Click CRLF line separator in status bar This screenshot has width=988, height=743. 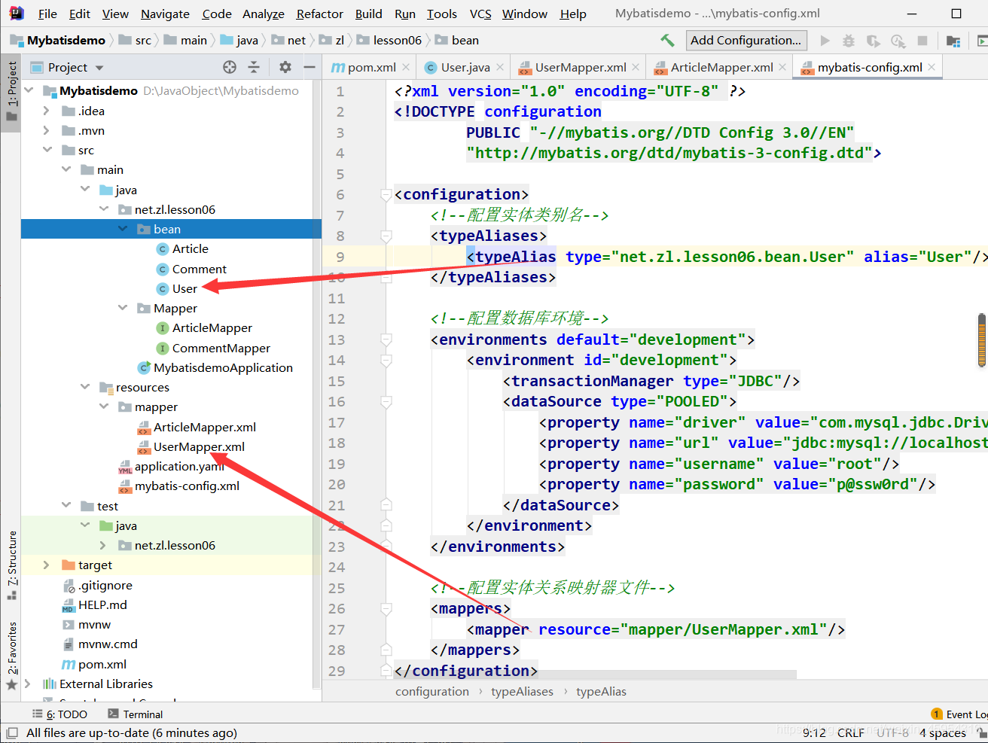pos(851,732)
